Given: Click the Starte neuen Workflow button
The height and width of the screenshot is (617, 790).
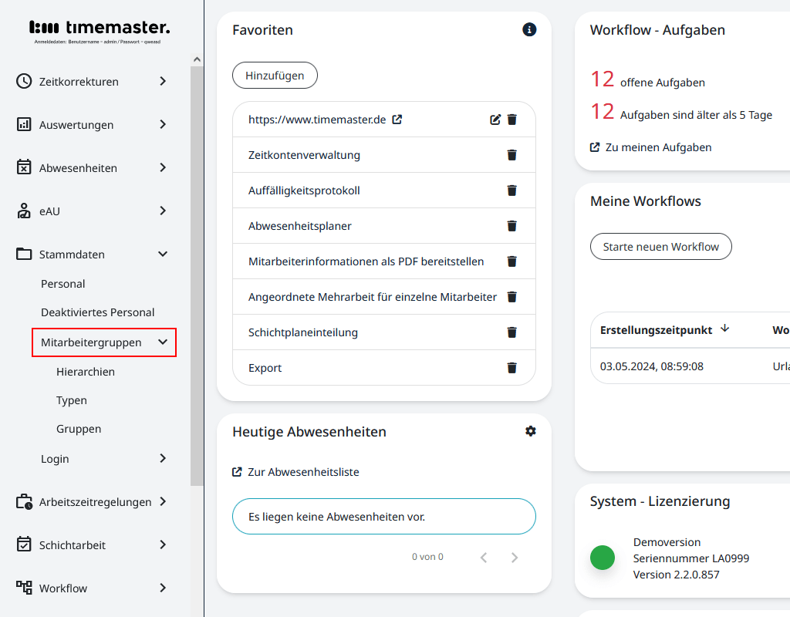Looking at the screenshot, I should click(x=660, y=246).
